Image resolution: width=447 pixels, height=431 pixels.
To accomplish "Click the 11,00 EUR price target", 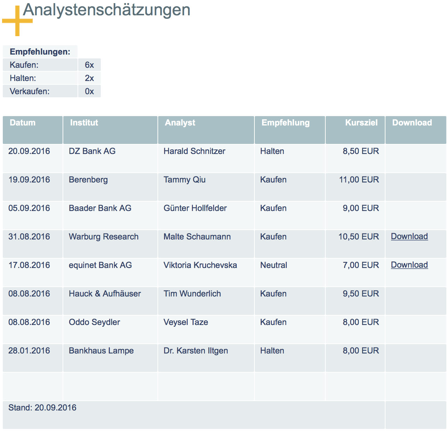I will click(x=359, y=180).
